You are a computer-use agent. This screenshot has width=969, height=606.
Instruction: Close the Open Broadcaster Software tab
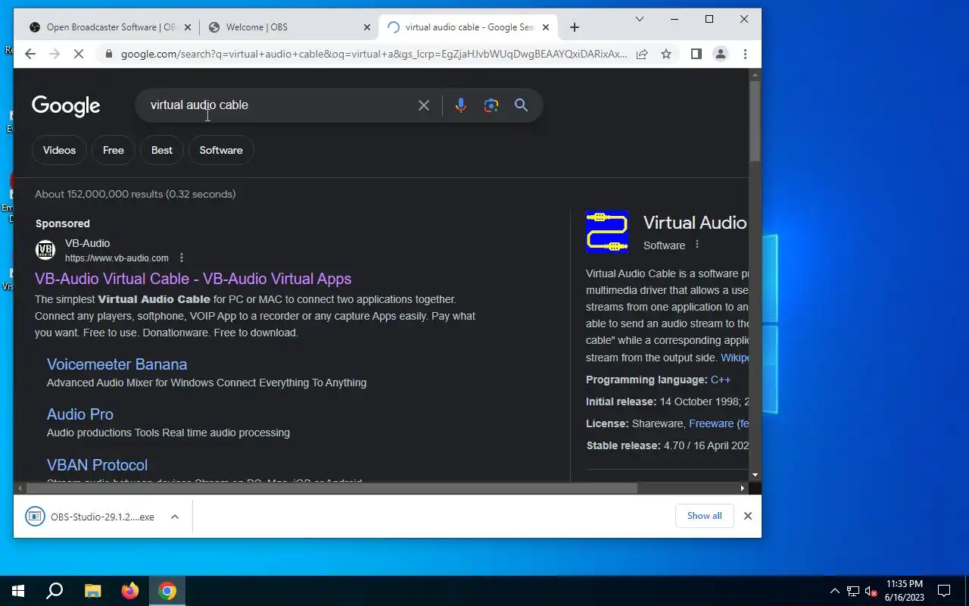pyautogui.click(x=188, y=27)
